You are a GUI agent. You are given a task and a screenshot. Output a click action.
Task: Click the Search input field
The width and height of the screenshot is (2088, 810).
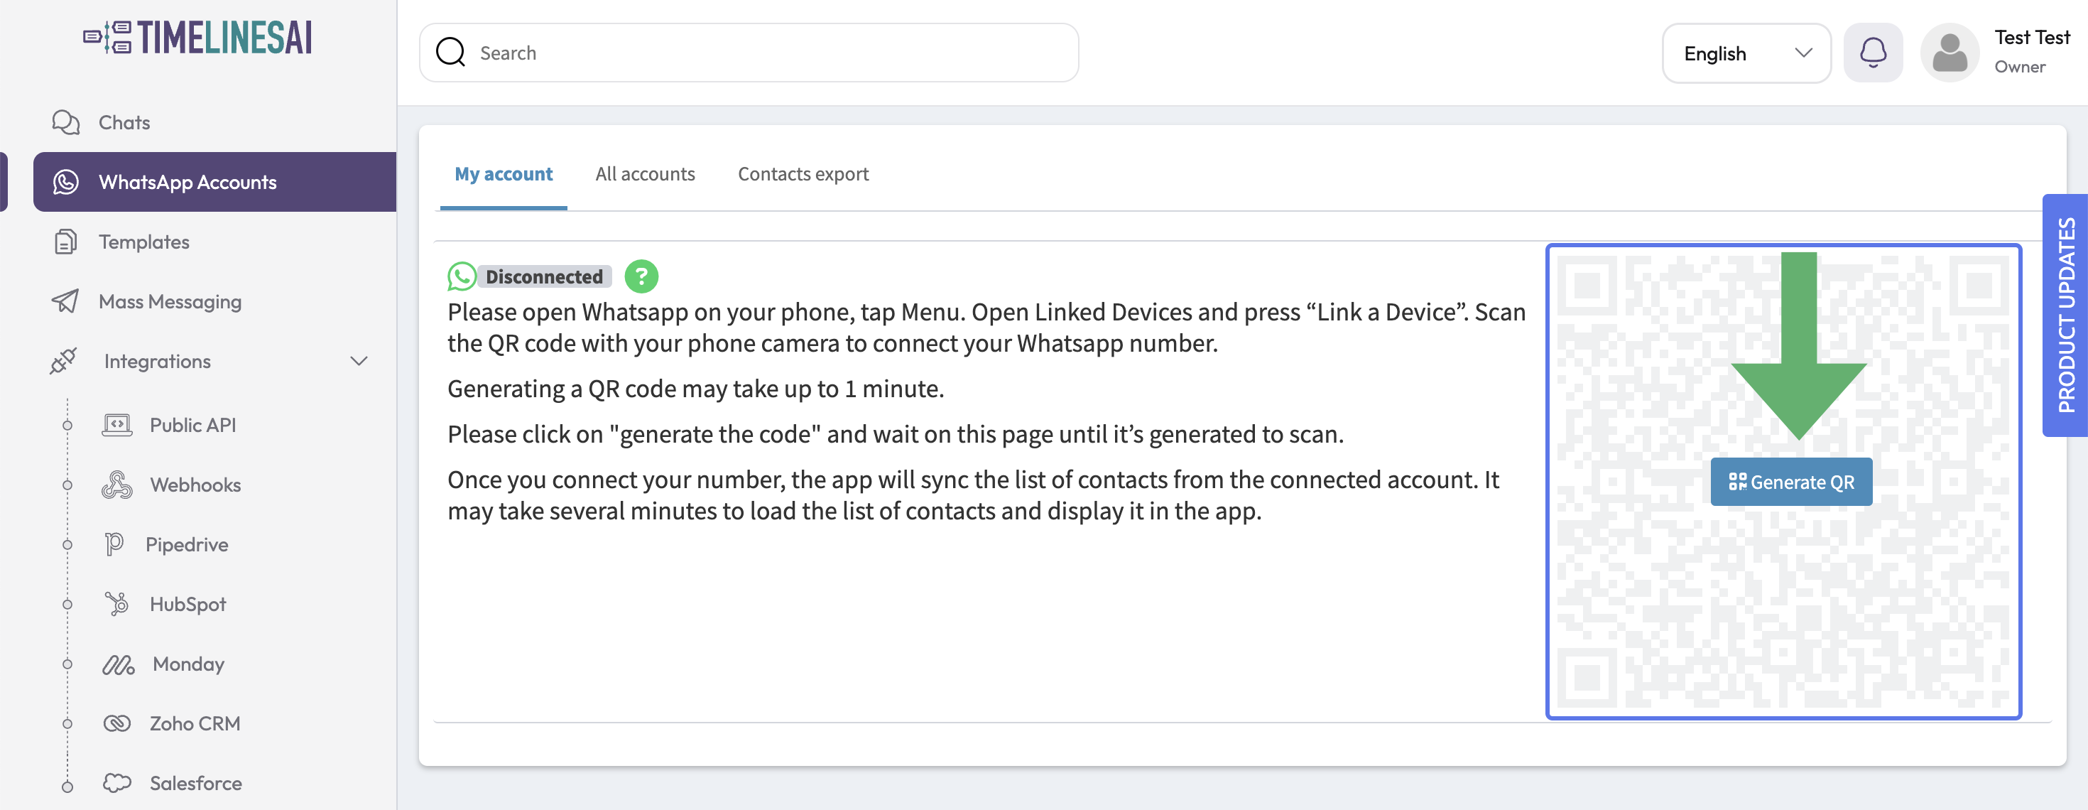(x=748, y=53)
